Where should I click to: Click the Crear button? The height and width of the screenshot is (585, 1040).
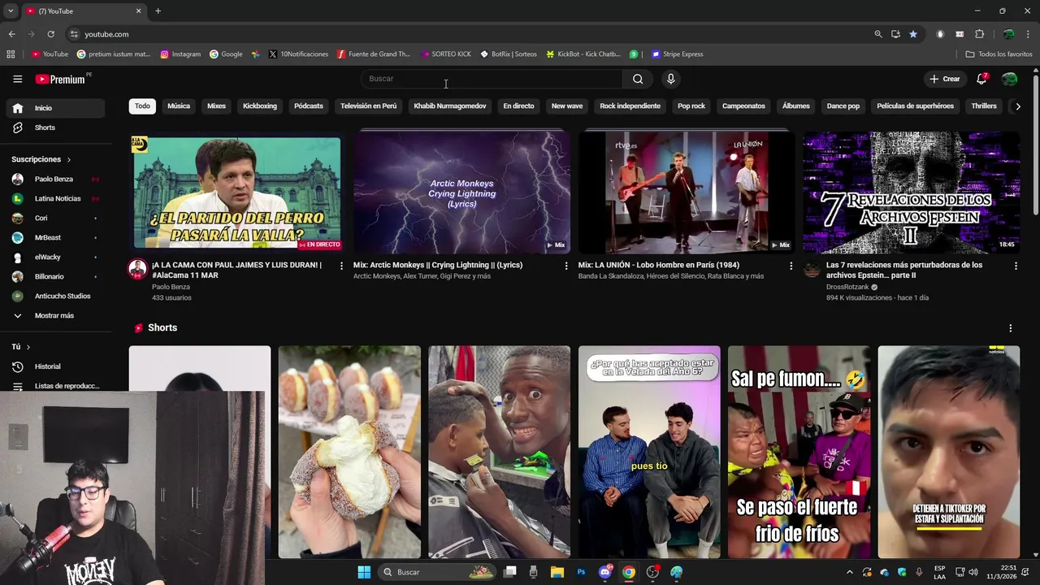pyautogui.click(x=945, y=79)
